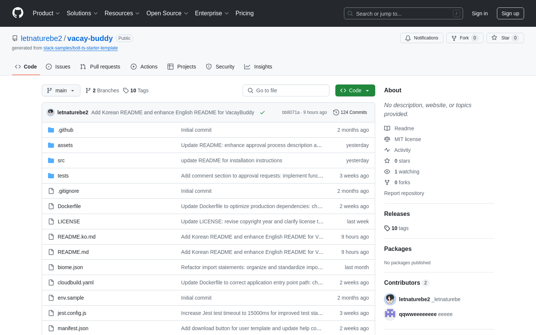Switch to the Insights tab
The height and width of the screenshot is (335, 536).
pos(258,67)
